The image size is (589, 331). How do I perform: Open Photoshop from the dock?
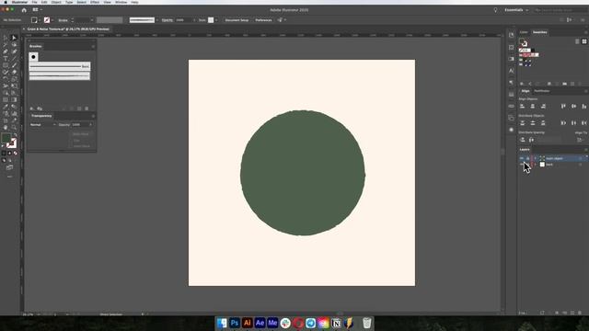(235, 323)
